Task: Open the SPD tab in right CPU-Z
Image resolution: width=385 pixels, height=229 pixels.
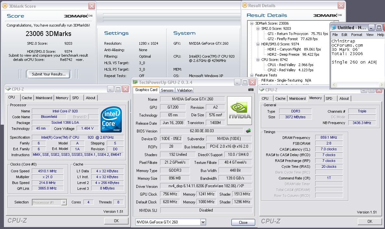Action: pyautogui.click(x=329, y=98)
